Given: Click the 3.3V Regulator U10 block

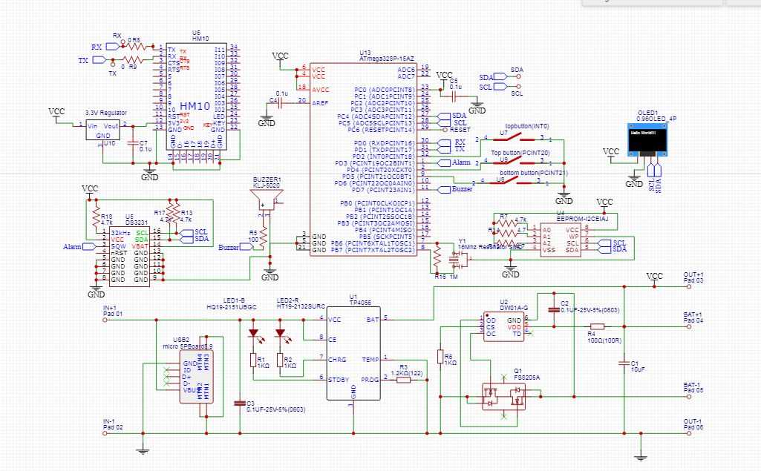Looking at the screenshot, I should point(103,130).
